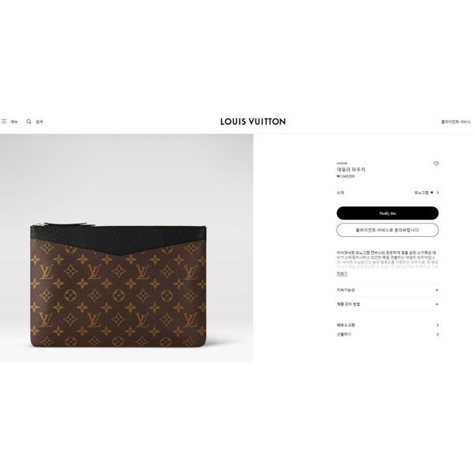Click the magnifying glass search icon
The width and height of the screenshot is (474, 474).
click(x=28, y=122)
